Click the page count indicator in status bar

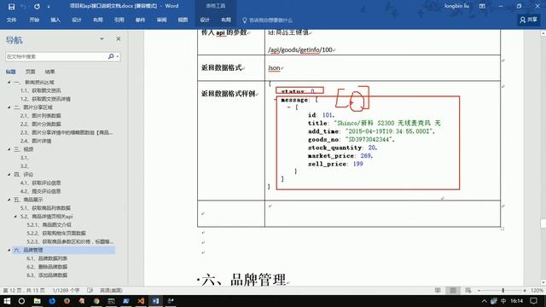click(24, 290)
